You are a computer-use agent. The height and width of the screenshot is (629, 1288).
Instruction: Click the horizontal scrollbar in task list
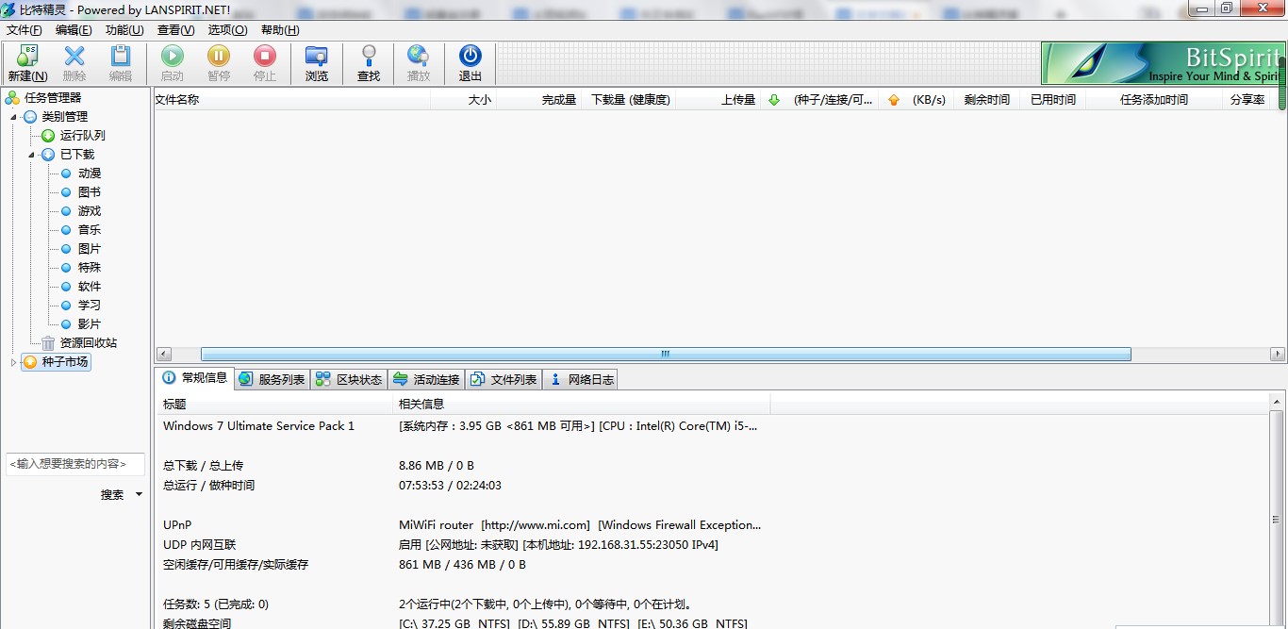[665, 355]
